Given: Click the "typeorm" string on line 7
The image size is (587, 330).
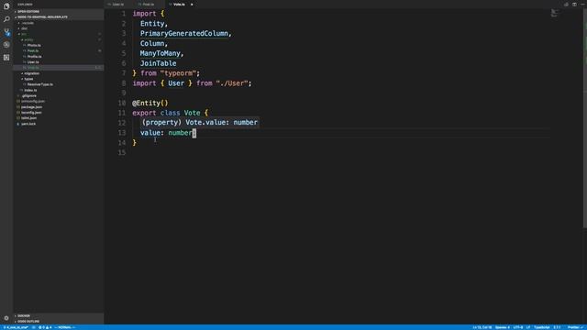Looking at the screenshot, I should (x=178, y=73).
